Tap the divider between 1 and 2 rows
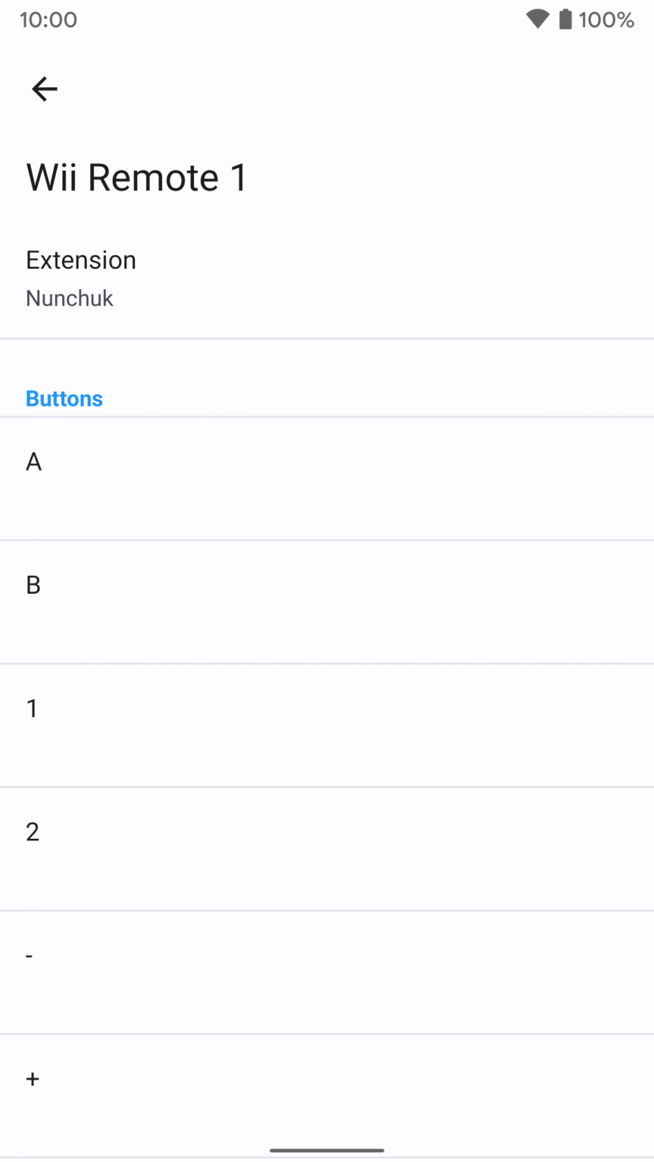This screenshot has width=654, height=1162. (327, 787)
